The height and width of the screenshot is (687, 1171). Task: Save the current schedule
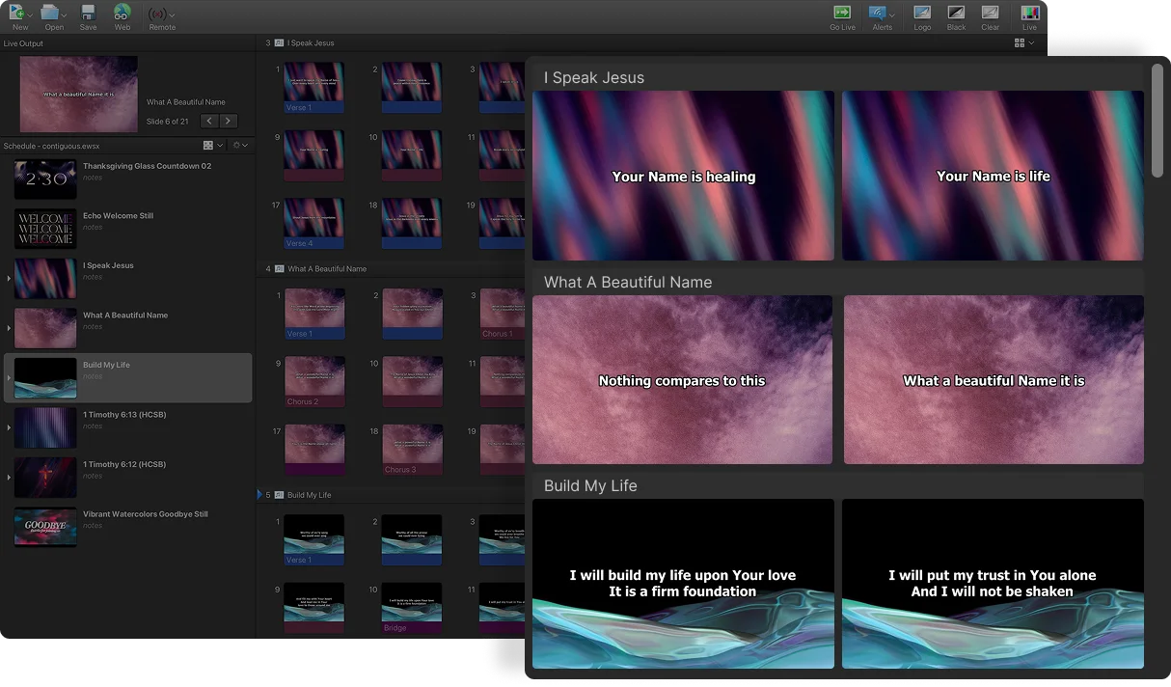(88, 16)
